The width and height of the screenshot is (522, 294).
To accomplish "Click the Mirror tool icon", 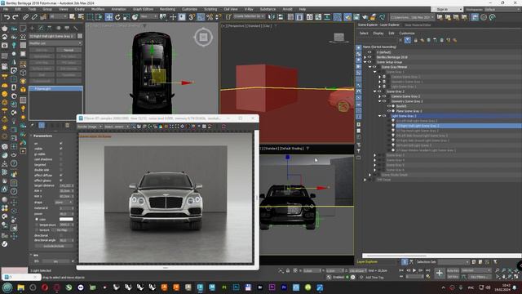I will 272,16.
